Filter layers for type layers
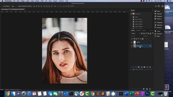 click(x=146, y=33)
